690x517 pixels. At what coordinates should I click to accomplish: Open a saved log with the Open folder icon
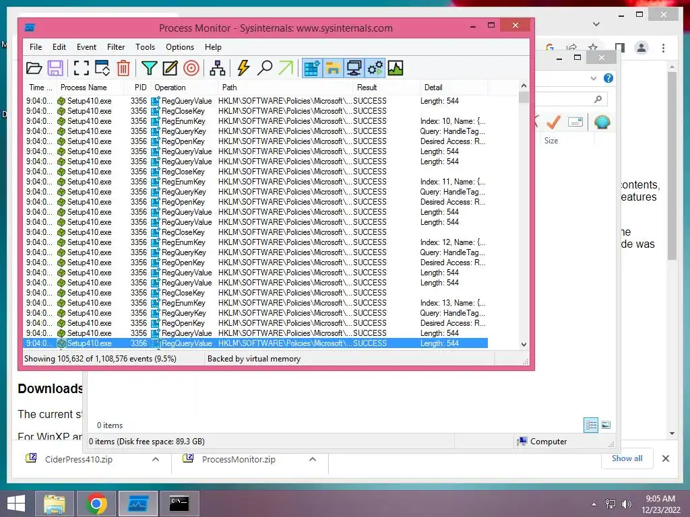point(34,68)
